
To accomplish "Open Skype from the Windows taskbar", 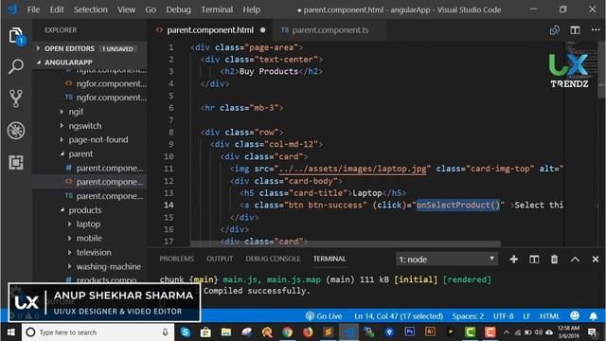I will click(186, 332).
